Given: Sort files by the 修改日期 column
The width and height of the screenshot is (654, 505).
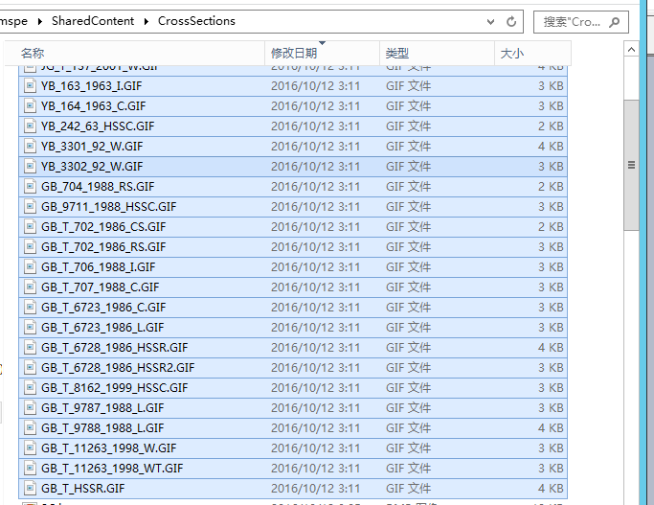Looking at the screenshot, I should (x=323, y=53).
